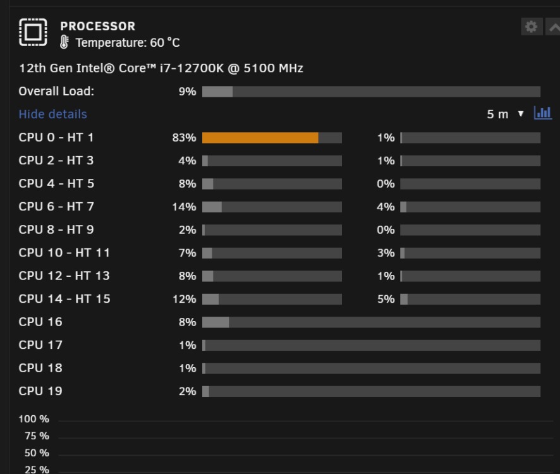
Task: Click the CPU 19 row label
Action: point(40,391)
